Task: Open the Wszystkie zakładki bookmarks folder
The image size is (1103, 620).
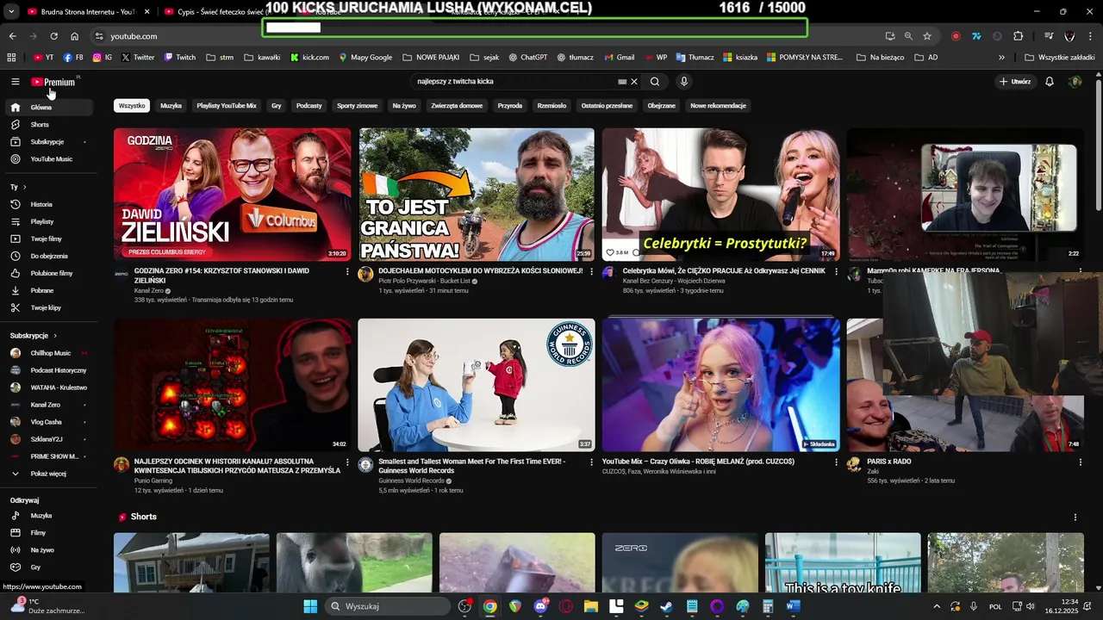Action: coord(1060,58)
